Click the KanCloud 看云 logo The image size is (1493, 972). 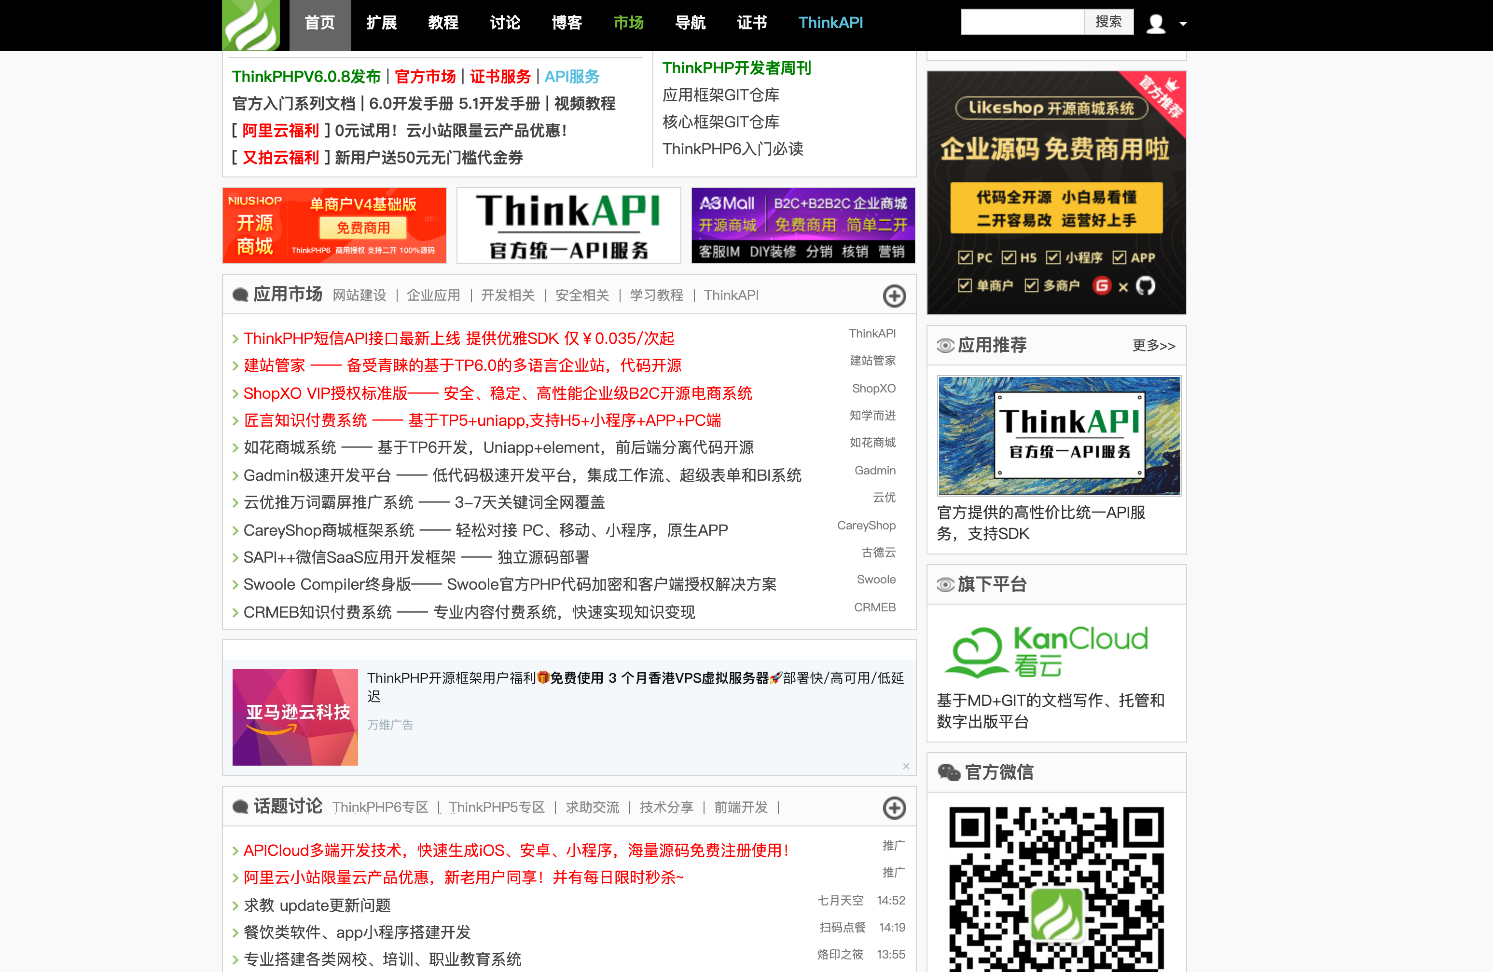(1047, 652)
